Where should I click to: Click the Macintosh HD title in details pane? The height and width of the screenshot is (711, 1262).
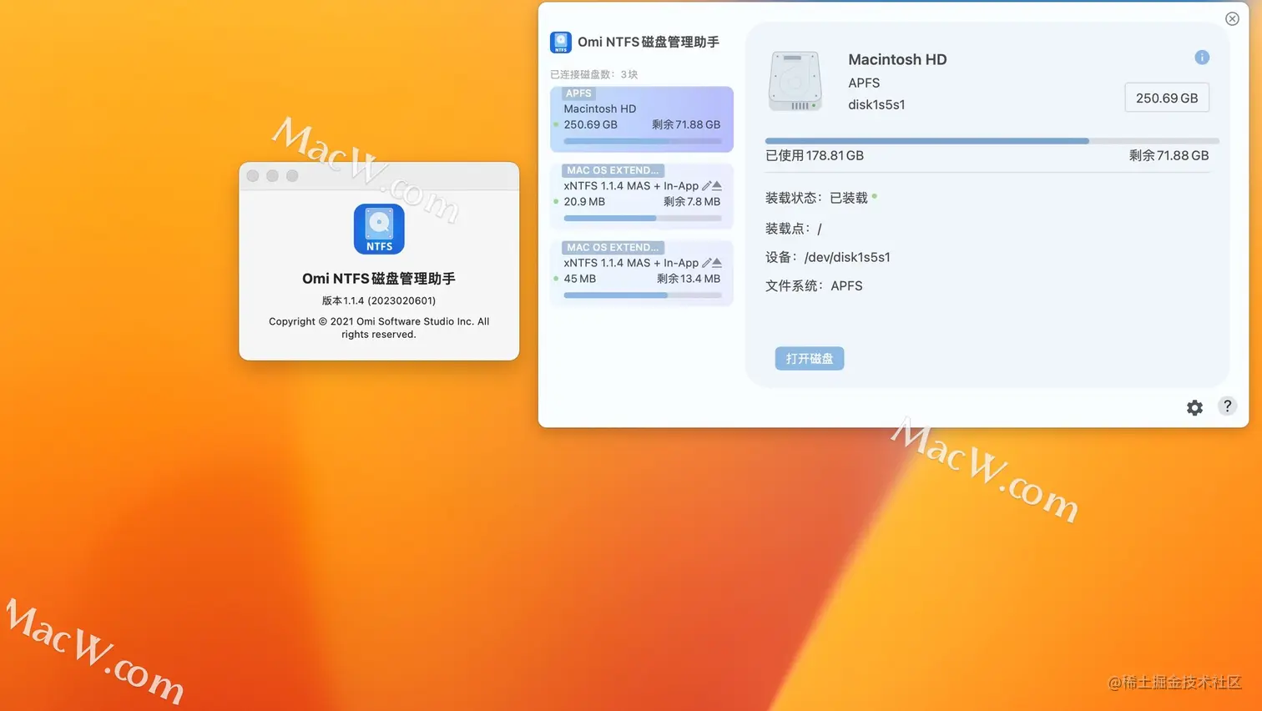[x=897, y=59]
